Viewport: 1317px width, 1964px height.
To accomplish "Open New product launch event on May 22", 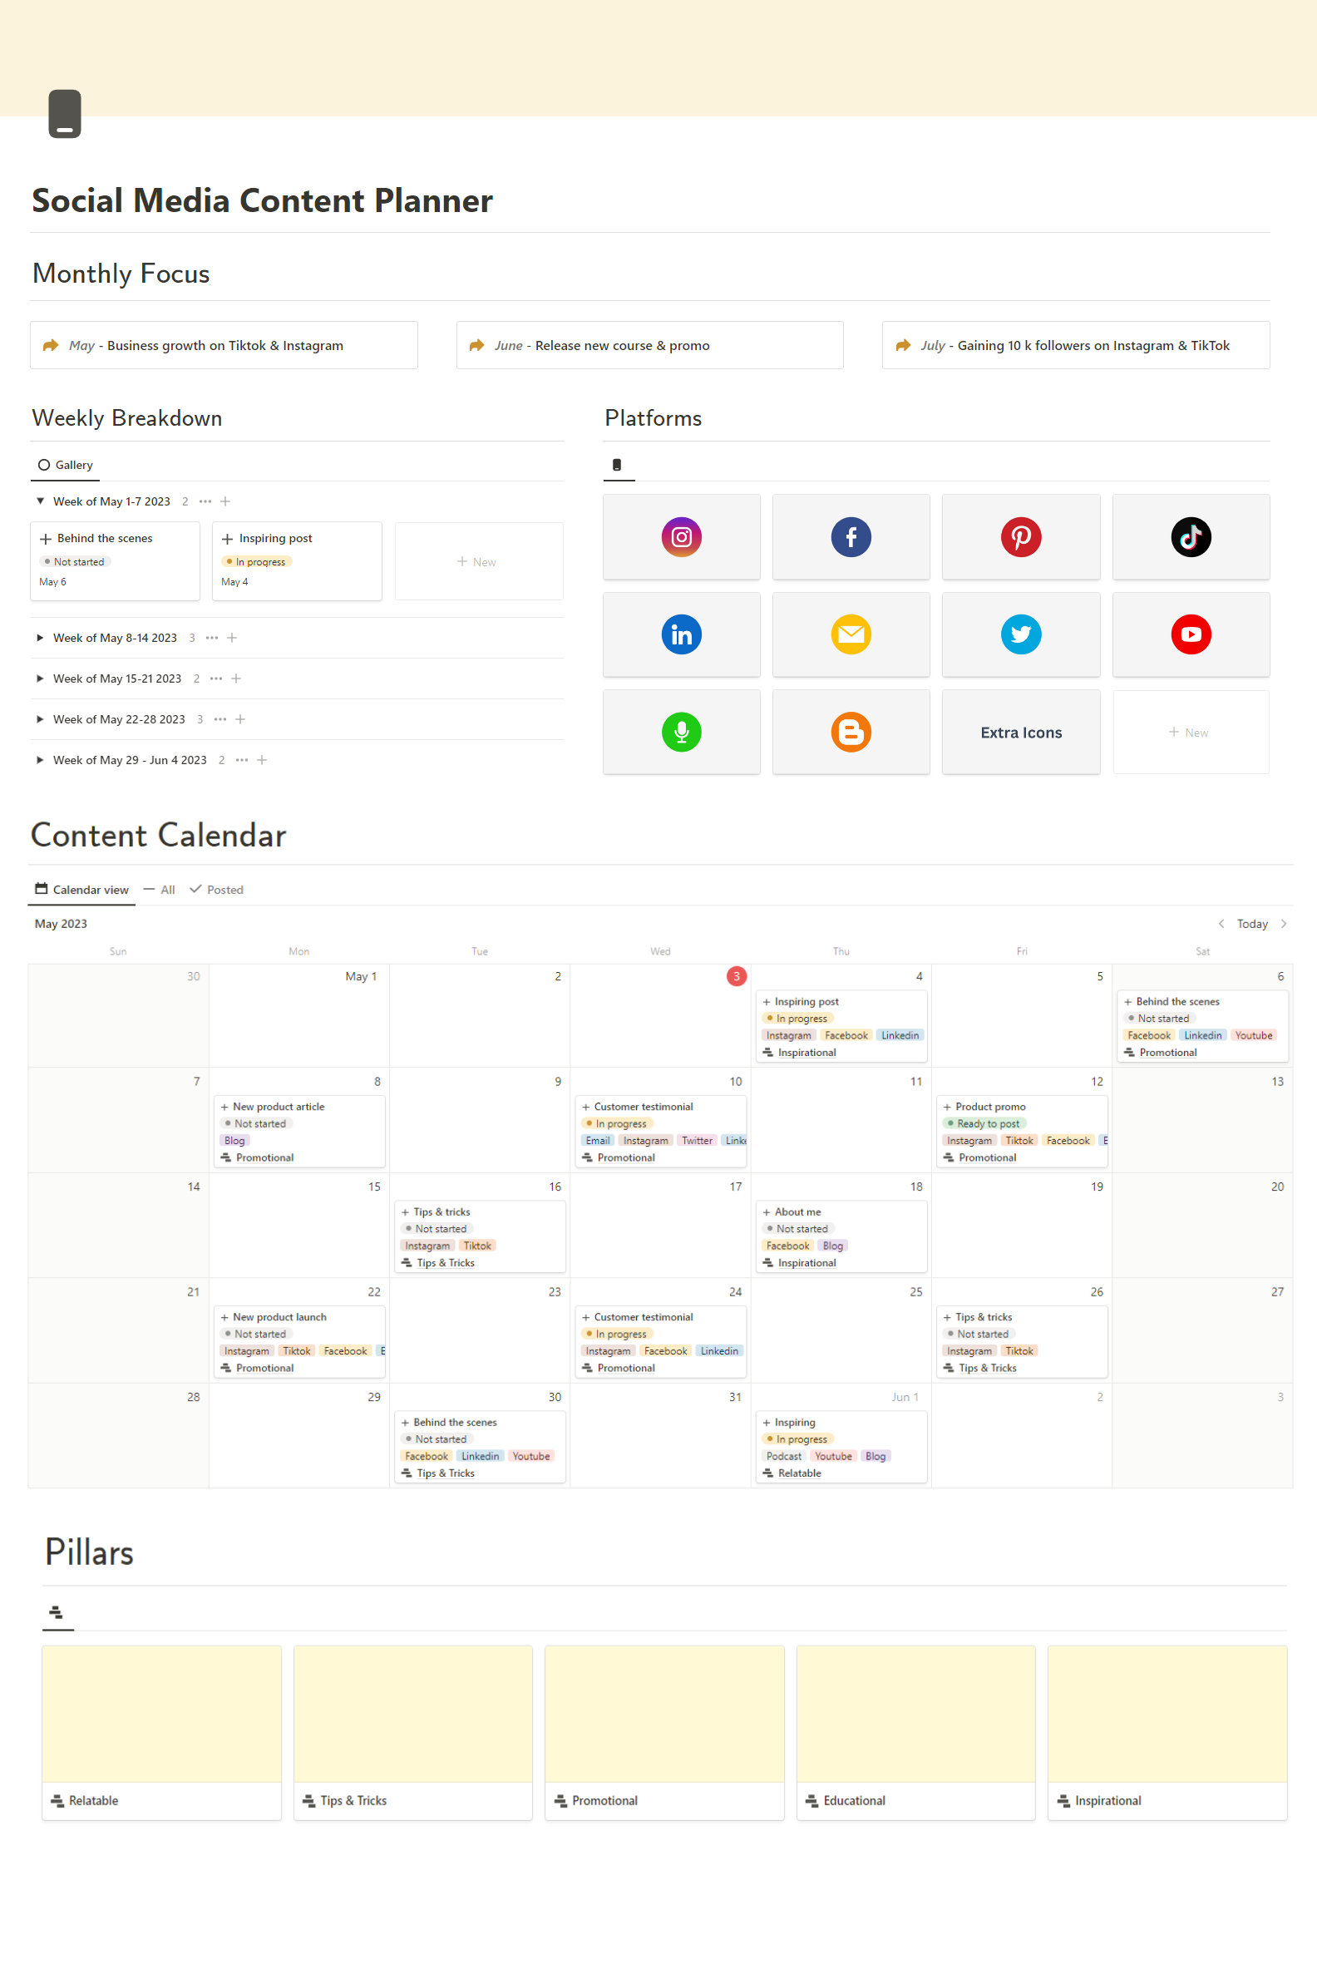I will (x=299, y=1340).
